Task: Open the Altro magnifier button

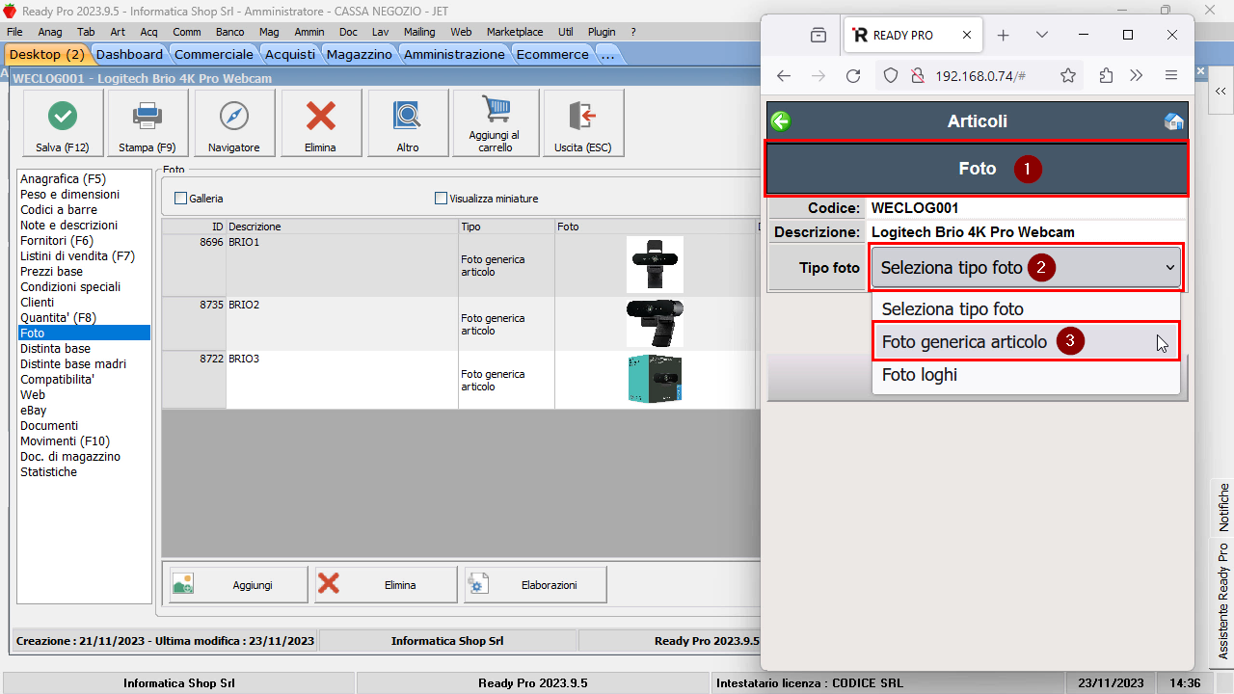Action: pyautogui.click(x=408, y=123)
